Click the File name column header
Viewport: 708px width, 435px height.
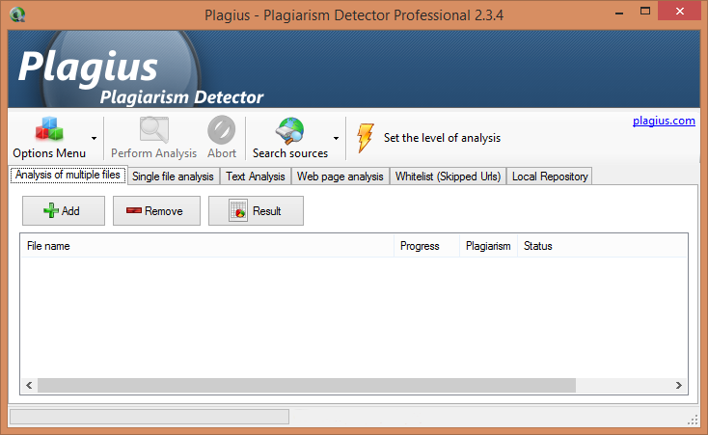207,246
